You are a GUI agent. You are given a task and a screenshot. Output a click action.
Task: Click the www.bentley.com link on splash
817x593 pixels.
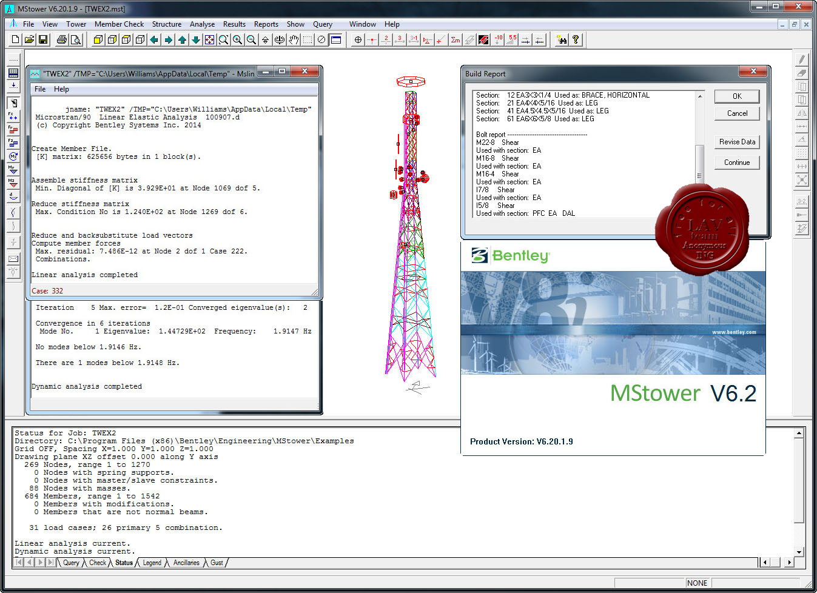(734, 332)
